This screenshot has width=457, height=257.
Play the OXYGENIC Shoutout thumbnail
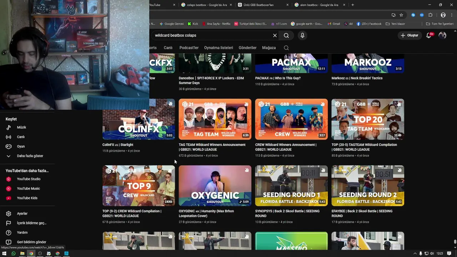215,186
